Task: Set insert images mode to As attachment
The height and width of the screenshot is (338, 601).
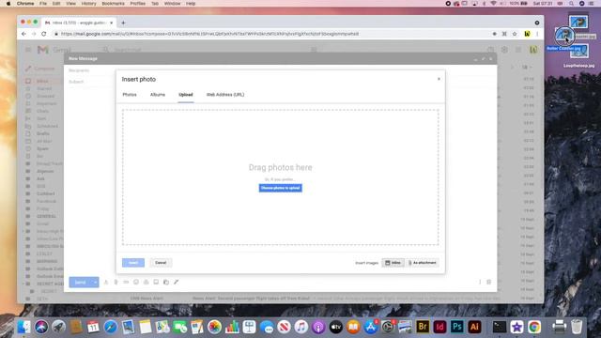Action: (x=422, y=263)
